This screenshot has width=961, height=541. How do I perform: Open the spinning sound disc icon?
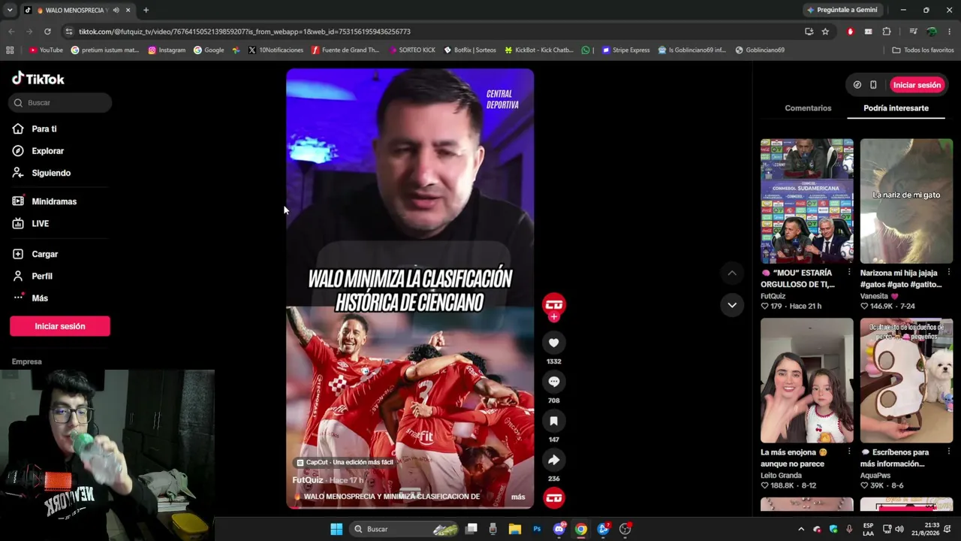point(554,497)
